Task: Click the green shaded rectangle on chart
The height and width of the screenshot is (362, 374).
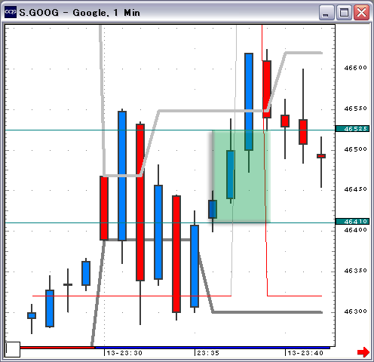Action: (241, 176)
